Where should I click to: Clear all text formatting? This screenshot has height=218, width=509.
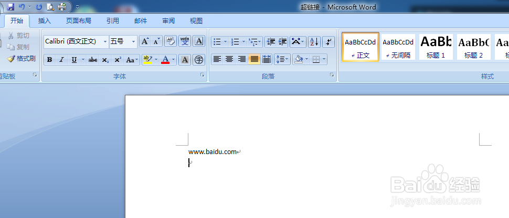tap(171, 41)
